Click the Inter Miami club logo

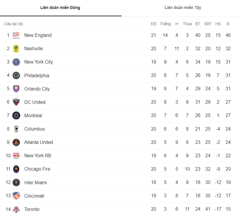pos(17,182)
